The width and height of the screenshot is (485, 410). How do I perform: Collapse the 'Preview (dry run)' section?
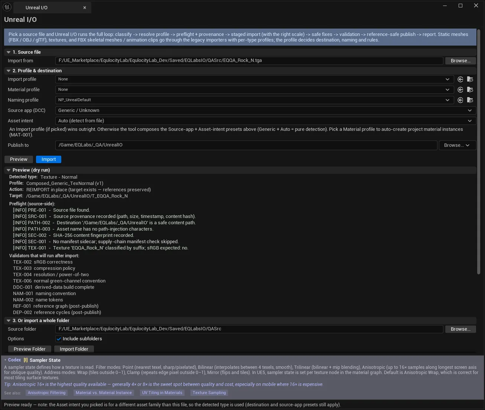pyautogui.click(x=9, y=170)
